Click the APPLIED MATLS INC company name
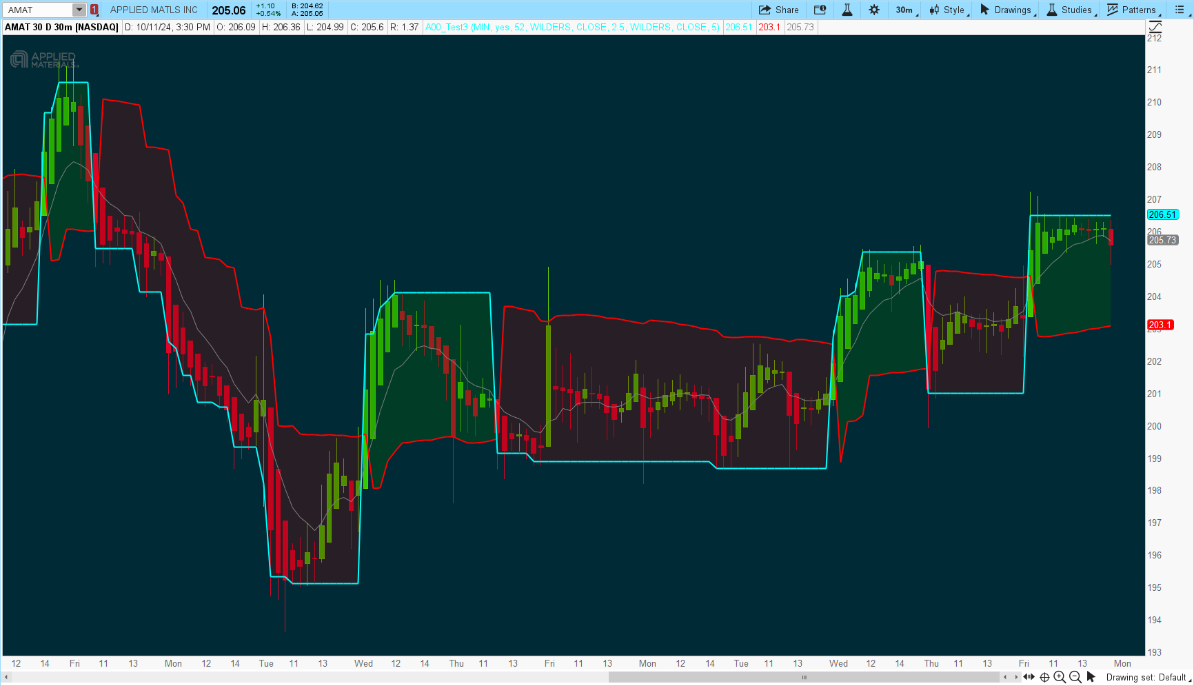The height and width of the screenshot is (686, 1194). click(x=154, y=10)
